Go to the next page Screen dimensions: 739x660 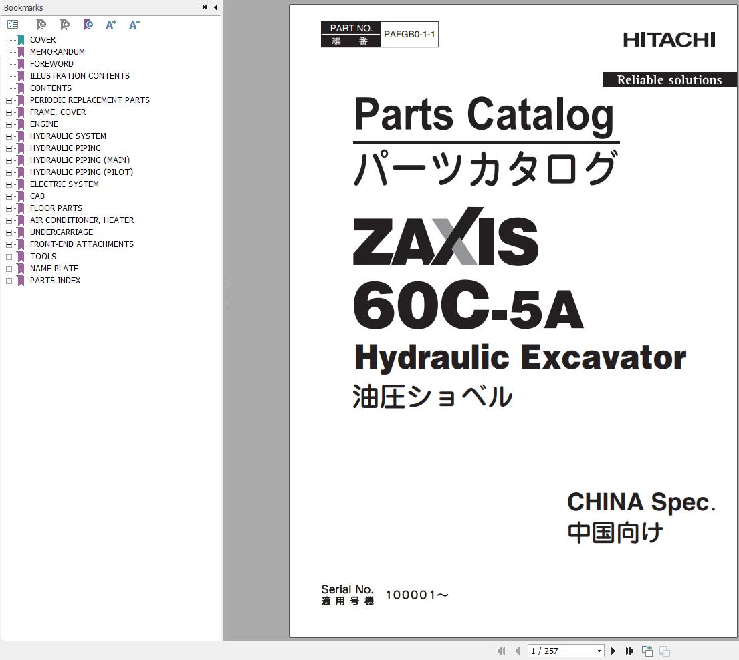[613, 651]
